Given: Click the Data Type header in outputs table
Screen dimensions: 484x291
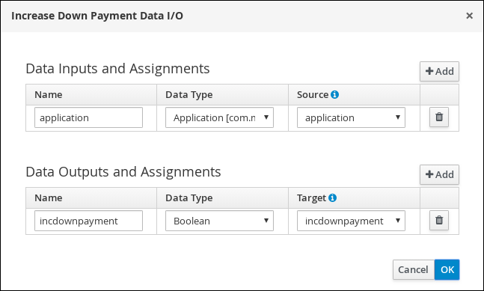Looking at the screenshot, I should tap(189, 197).
